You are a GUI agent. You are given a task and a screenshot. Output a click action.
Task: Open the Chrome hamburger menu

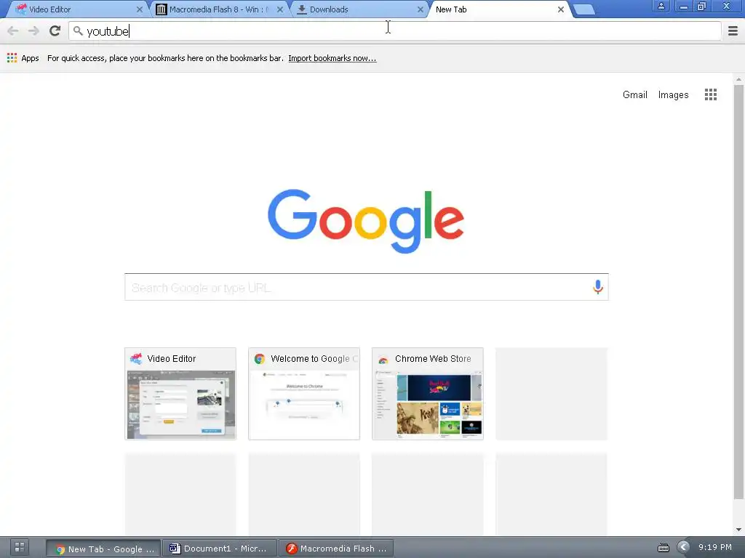click(733, 31)
